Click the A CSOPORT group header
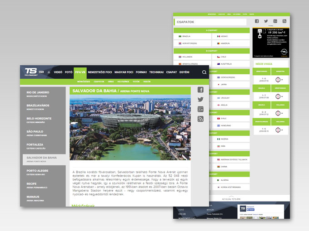This screenshot has height=231, width=309. (x=212, y=30)
